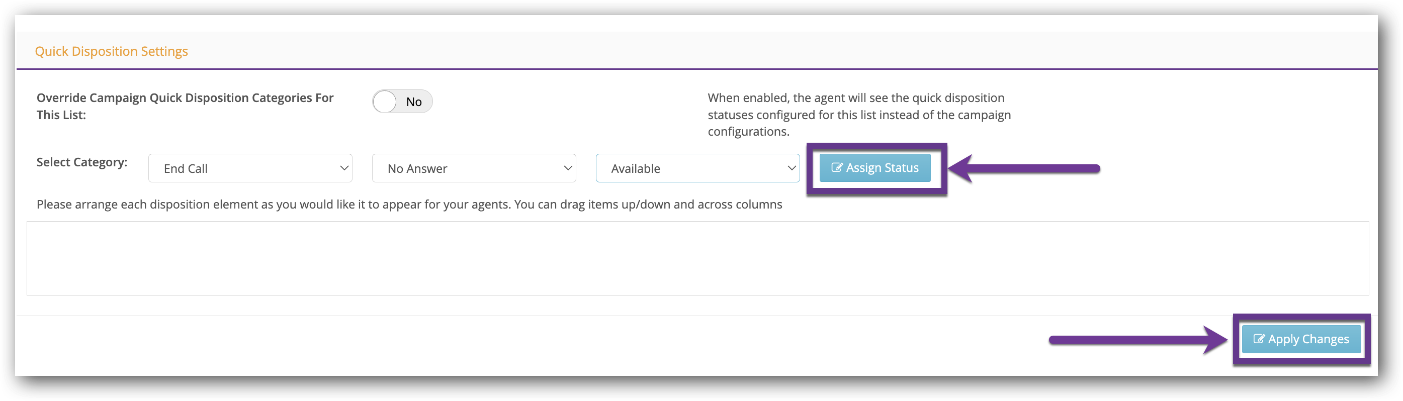Screen dimensions: 1403x401
Task: Click the "Please arrange each disposition element" instruction
Action: pos(409,205)
